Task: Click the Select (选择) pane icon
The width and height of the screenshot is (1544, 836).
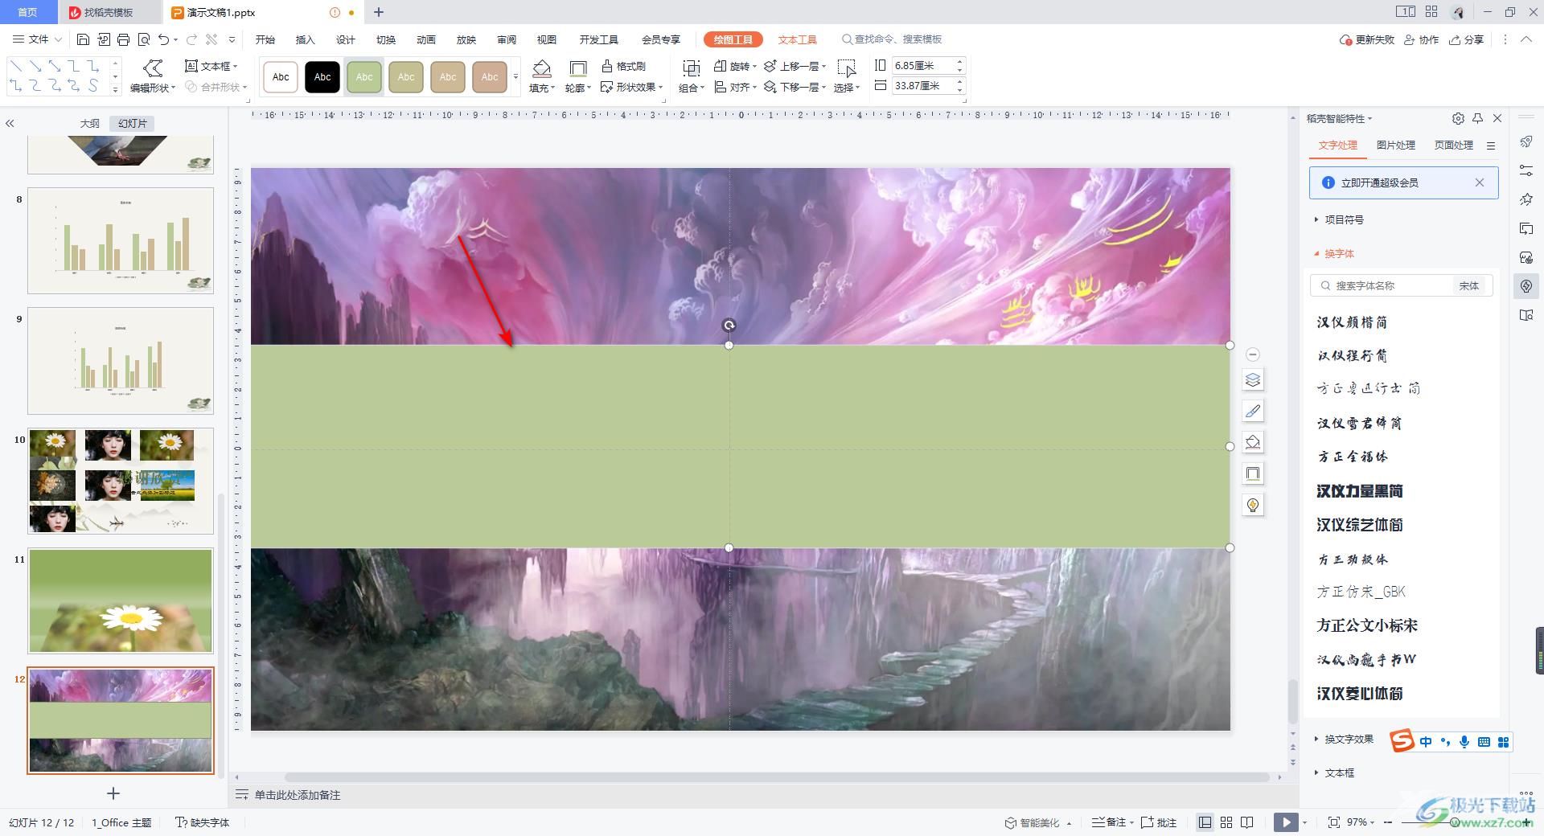Action: pyautogui.click(x=846, y=68)
